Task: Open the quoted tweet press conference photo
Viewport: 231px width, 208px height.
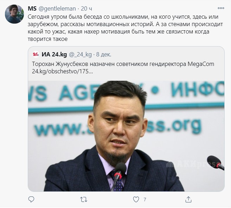Action: [x=126, y=136]
